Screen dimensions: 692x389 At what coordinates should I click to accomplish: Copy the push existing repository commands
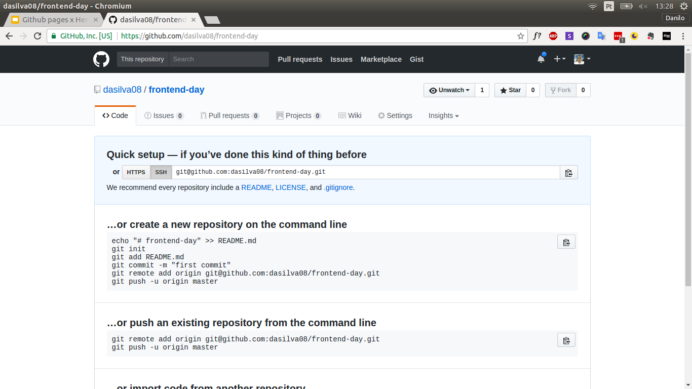(x=566, y=340)
